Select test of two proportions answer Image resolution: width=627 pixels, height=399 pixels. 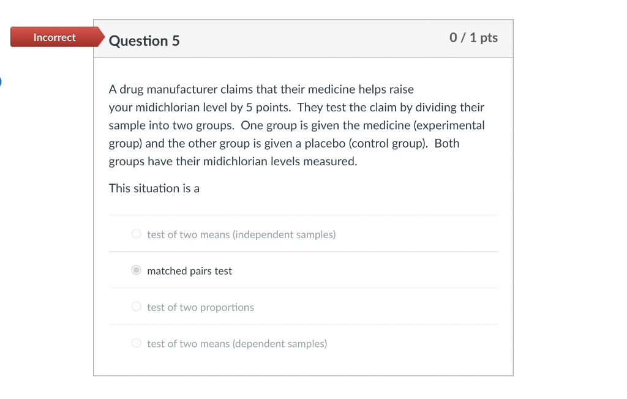[136, 307]
